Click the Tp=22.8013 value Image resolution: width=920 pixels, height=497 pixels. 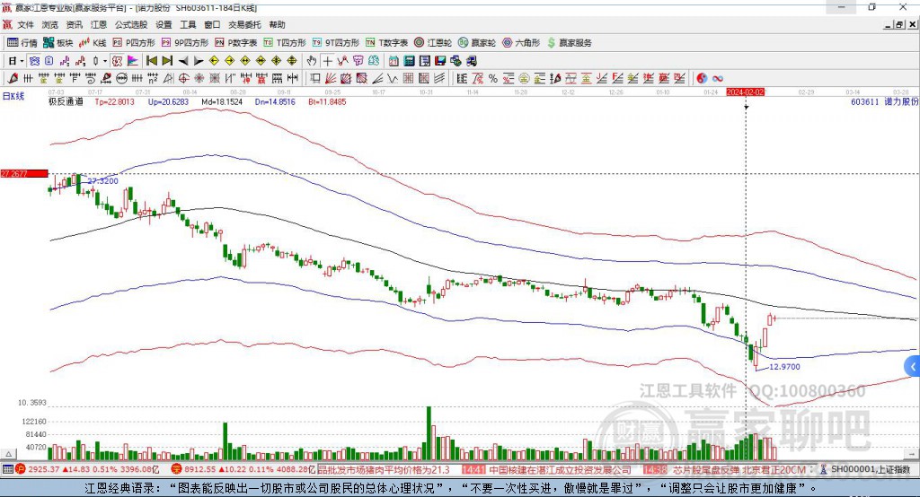(x=114, y=101)
